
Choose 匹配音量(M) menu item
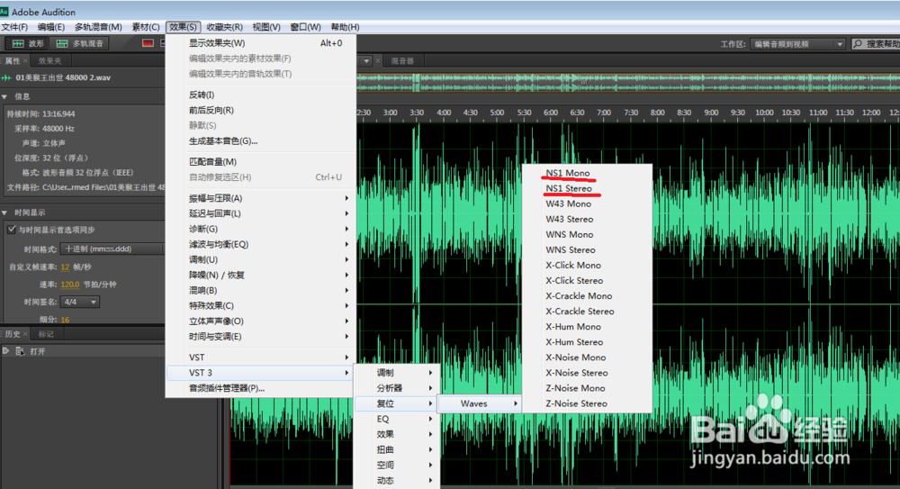[x=259, y=162]
